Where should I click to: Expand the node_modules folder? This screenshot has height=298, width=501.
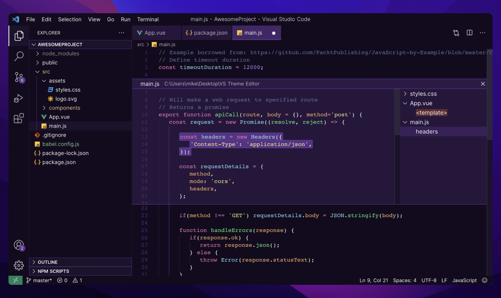(x=80, y=54)
